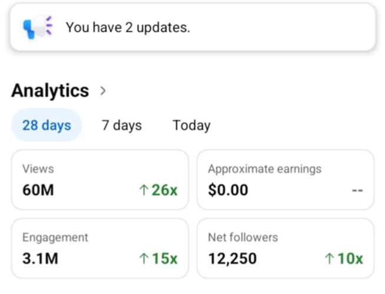Click the 3.1M engagement value
The width and height of the screenshot is (385, 294).
pyautogui.click(x=40, y=259)
